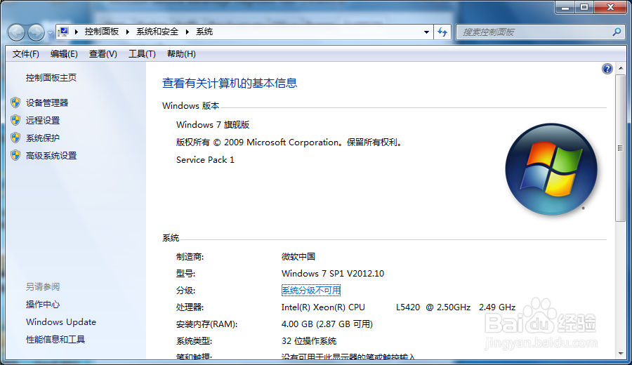Select 系统 in the address breadcrumb

point(204,32)
